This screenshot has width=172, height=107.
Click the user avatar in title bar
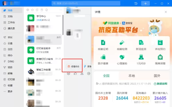pos(5,3)
